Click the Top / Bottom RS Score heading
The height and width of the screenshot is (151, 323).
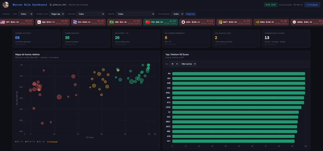[177, 55]
